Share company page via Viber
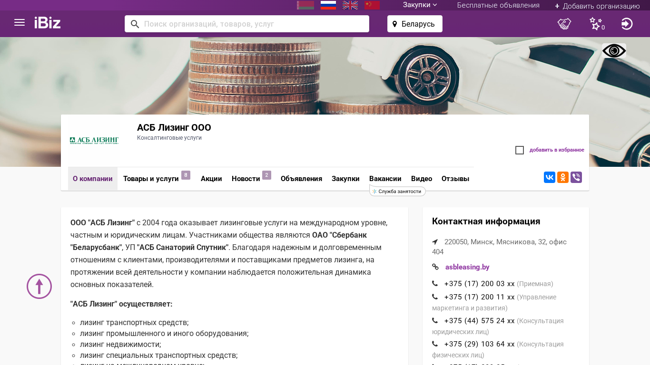This screenshot has width=650, height=365. [x=576, y=177]
